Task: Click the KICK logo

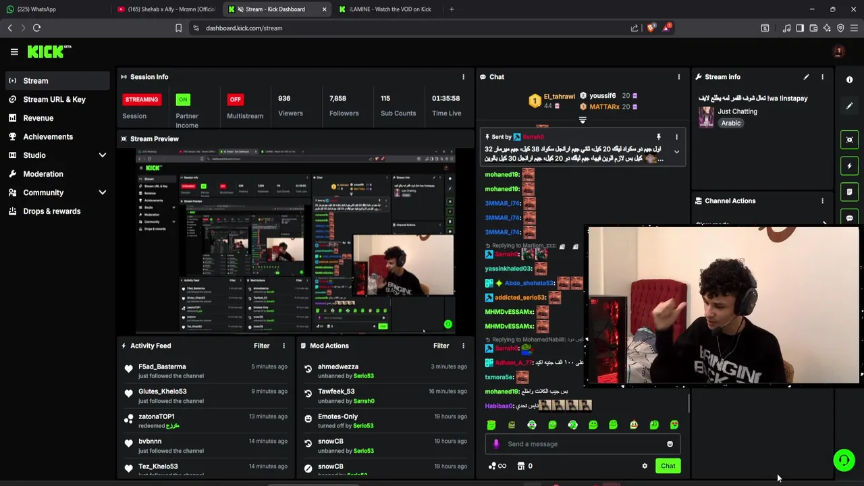Action: (49, 51)
